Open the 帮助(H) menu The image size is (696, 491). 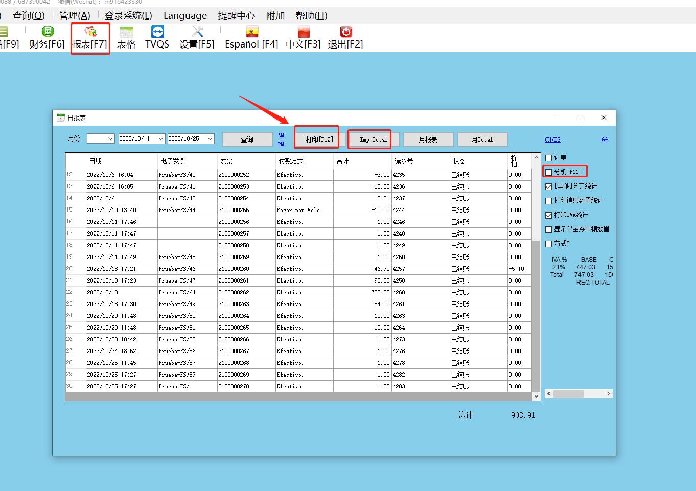point(312,15)
